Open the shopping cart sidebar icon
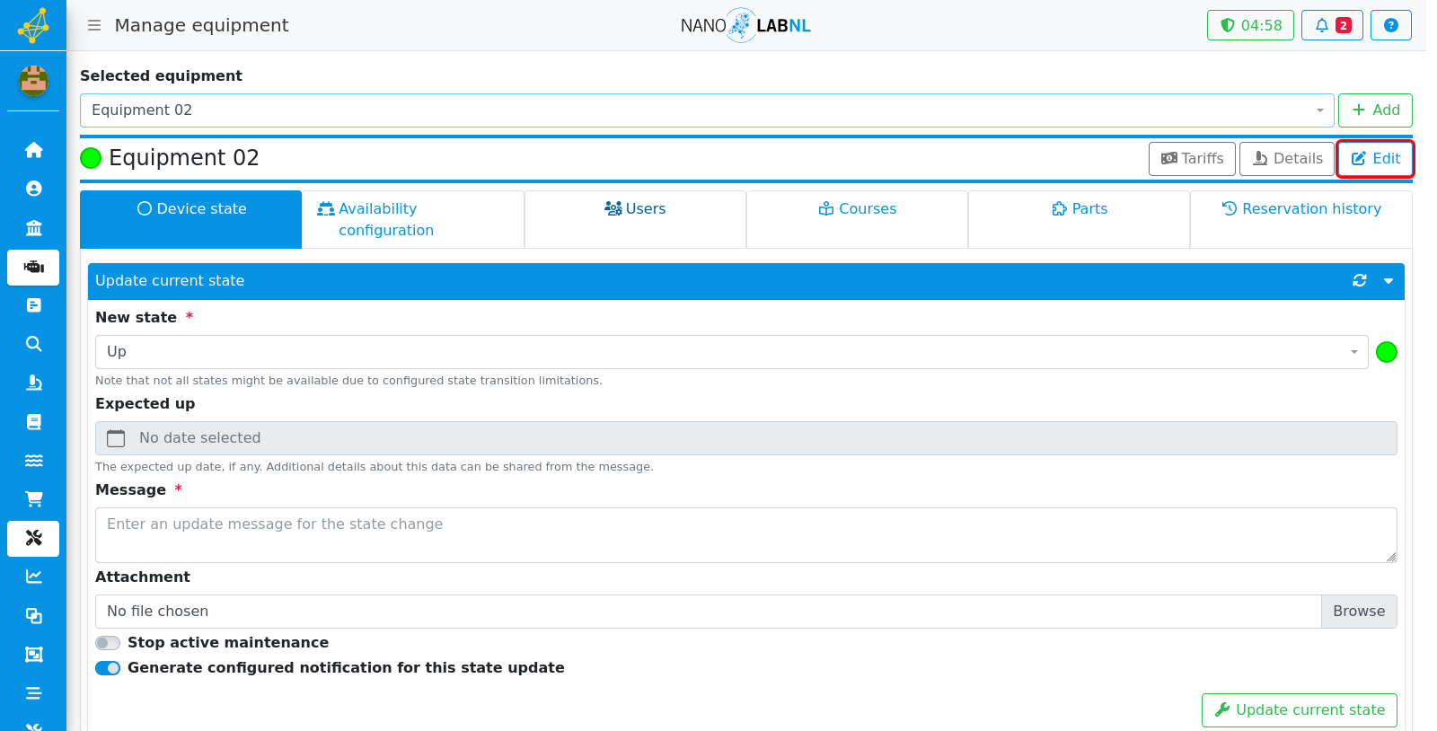Viewport: 1437px width, 731px height. 33,499
